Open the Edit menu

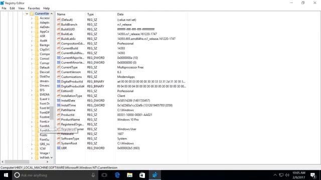[x=12, y=8]
